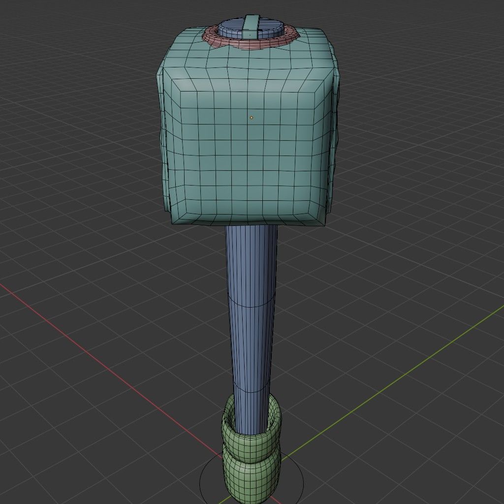Click the orange origin point on hammer head
Image resolution: width=504 pixels, height=504 pixels.
pyautogui.click(x=252, y=118)
